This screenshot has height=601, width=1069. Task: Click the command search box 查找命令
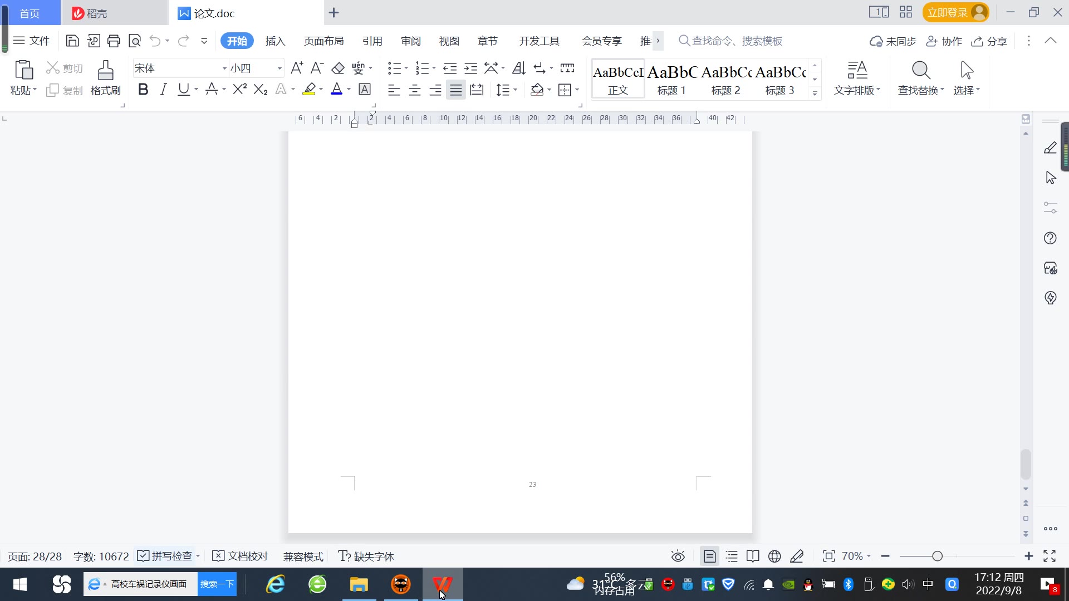tap(736, 41)
